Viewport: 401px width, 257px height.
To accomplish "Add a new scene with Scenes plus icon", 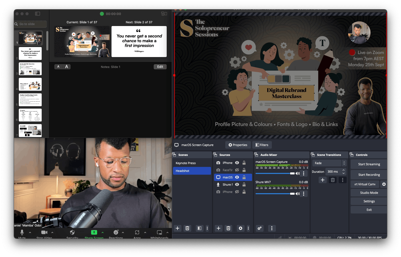I will [x=177, y=228].
